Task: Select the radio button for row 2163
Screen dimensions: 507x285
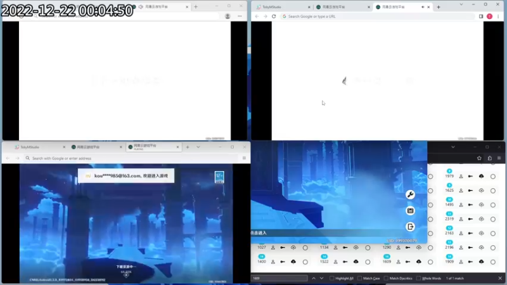Action: pyautogui.click(x=493, y=233)
